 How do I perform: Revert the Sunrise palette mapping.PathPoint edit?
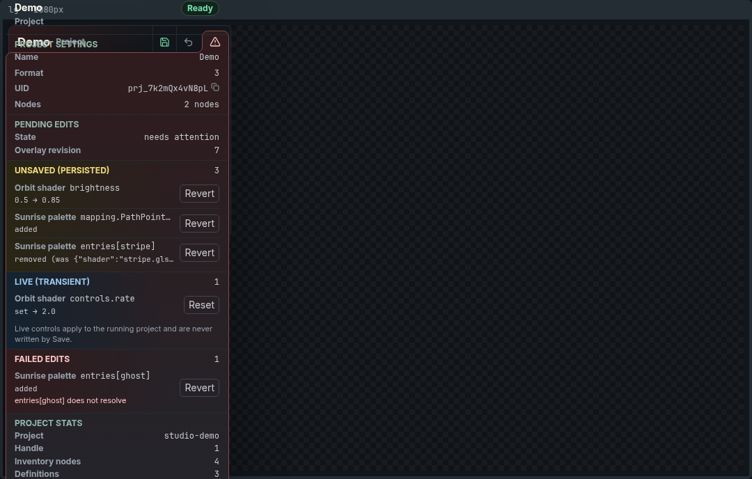200,223
